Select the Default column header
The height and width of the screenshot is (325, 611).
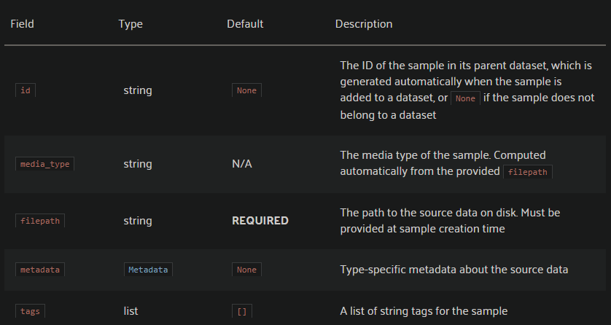tap(245, 24)
